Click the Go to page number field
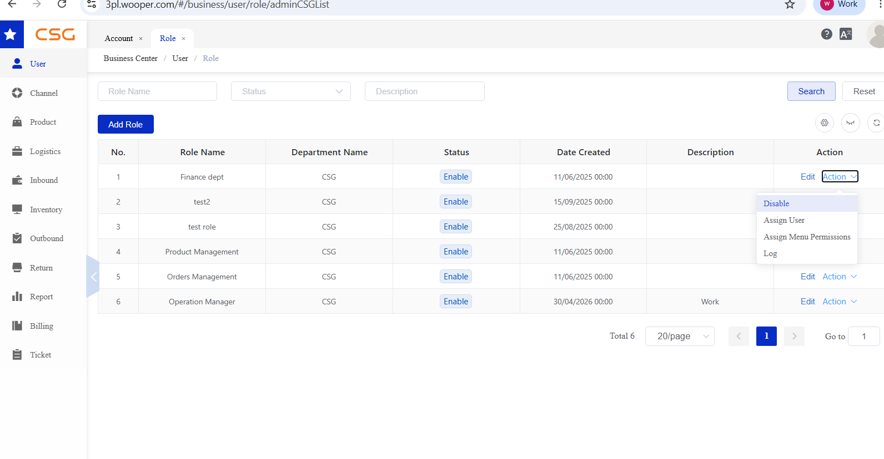Viewport: 884px width, 459px height. [x=864, y=336]
